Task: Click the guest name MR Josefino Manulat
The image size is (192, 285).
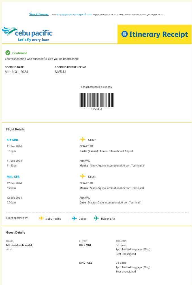Action: click(19, 245)
